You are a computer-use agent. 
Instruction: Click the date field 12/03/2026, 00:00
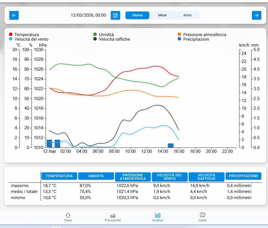(88, 15)
